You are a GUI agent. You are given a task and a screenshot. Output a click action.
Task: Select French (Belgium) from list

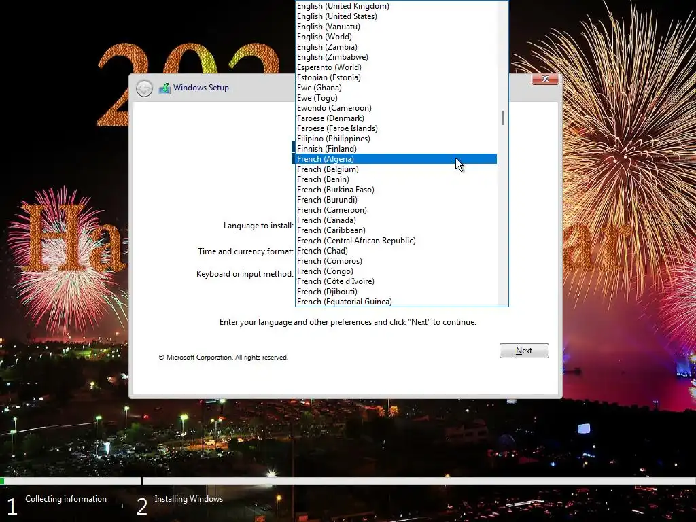click(396, 169)
